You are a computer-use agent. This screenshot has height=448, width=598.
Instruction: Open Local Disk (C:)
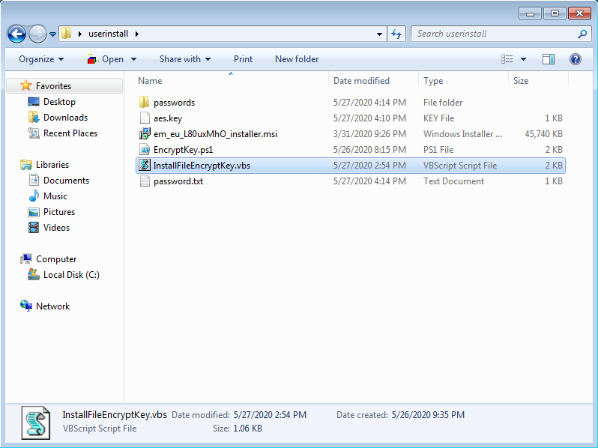click(x=71, y=274)
